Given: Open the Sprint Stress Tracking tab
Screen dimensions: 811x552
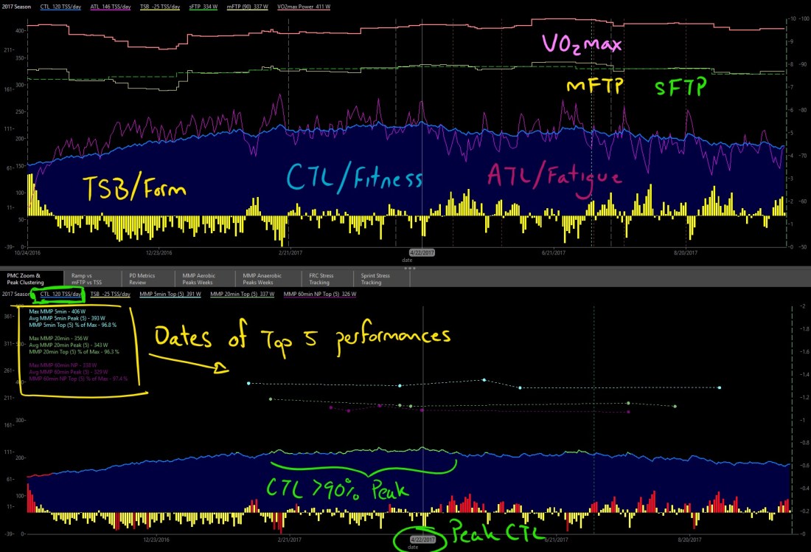Looking at the screenshot, I should pyautogui.click(x=376, y=278).
